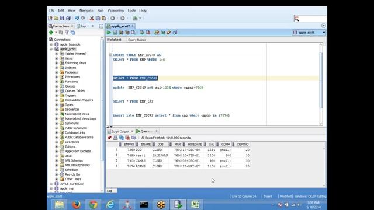Click the green plus New Connection icon
This screenshot has width=374, height=210.
51,33
